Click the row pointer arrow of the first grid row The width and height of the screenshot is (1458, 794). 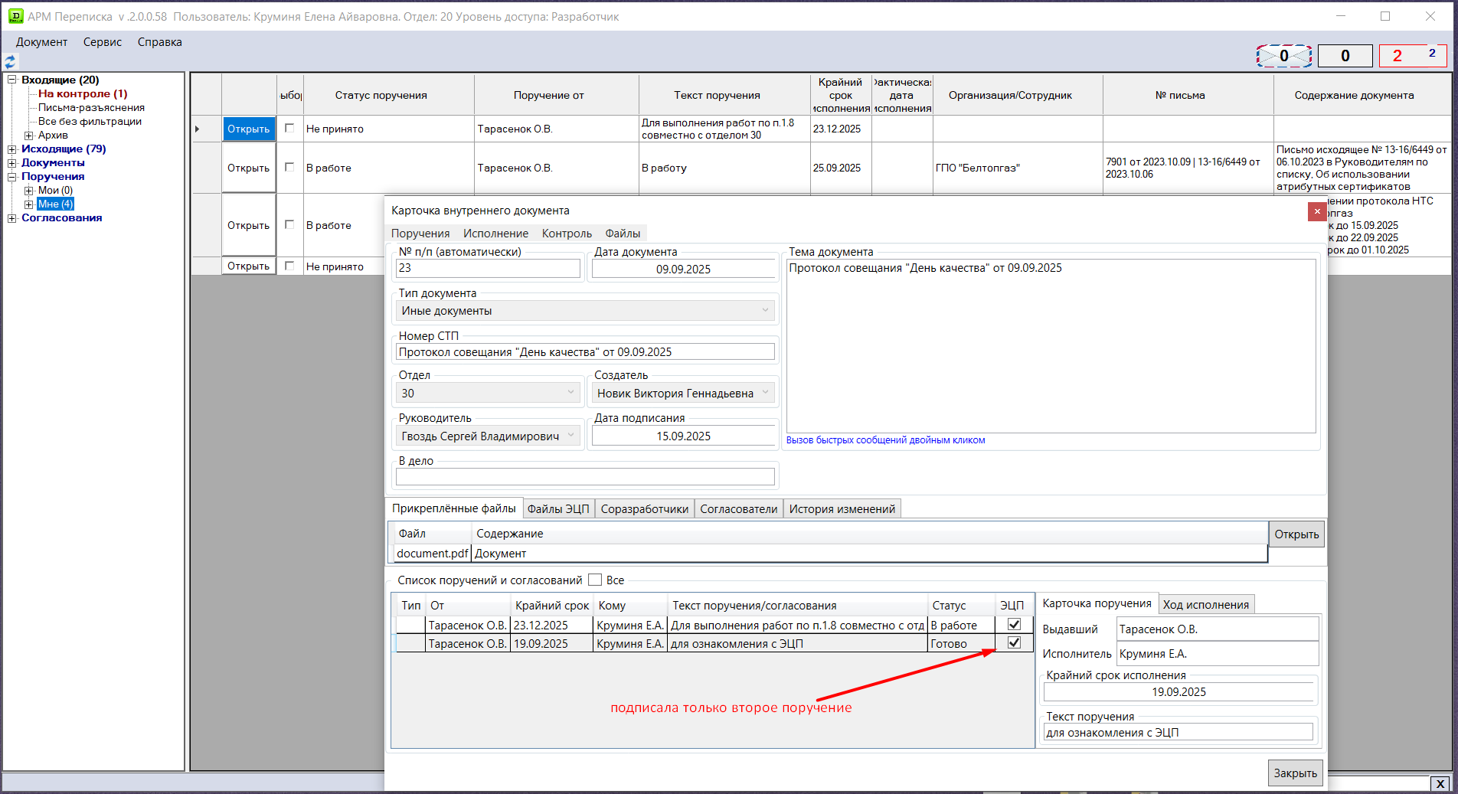click(x=198, y=129)
